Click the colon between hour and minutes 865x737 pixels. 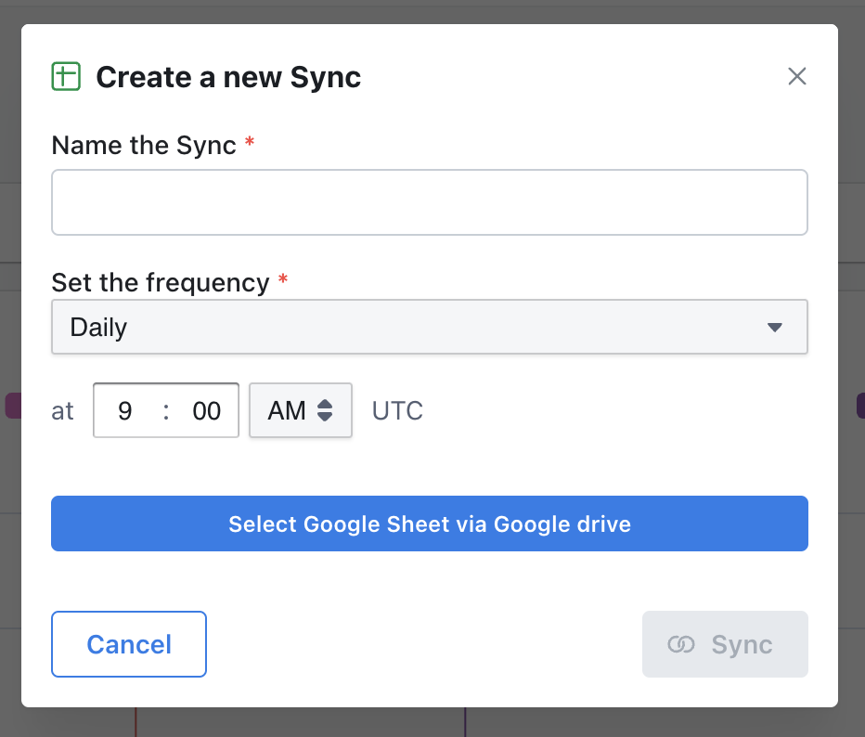(166, 411)
